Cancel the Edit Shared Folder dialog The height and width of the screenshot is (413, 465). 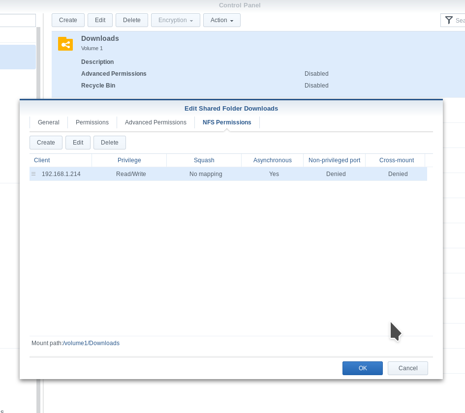tap(408, 368)
